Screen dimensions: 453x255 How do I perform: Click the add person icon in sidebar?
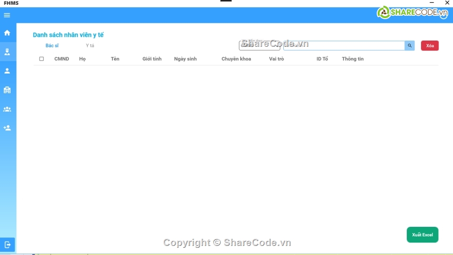pyautogui.click(x=7, y=128)
